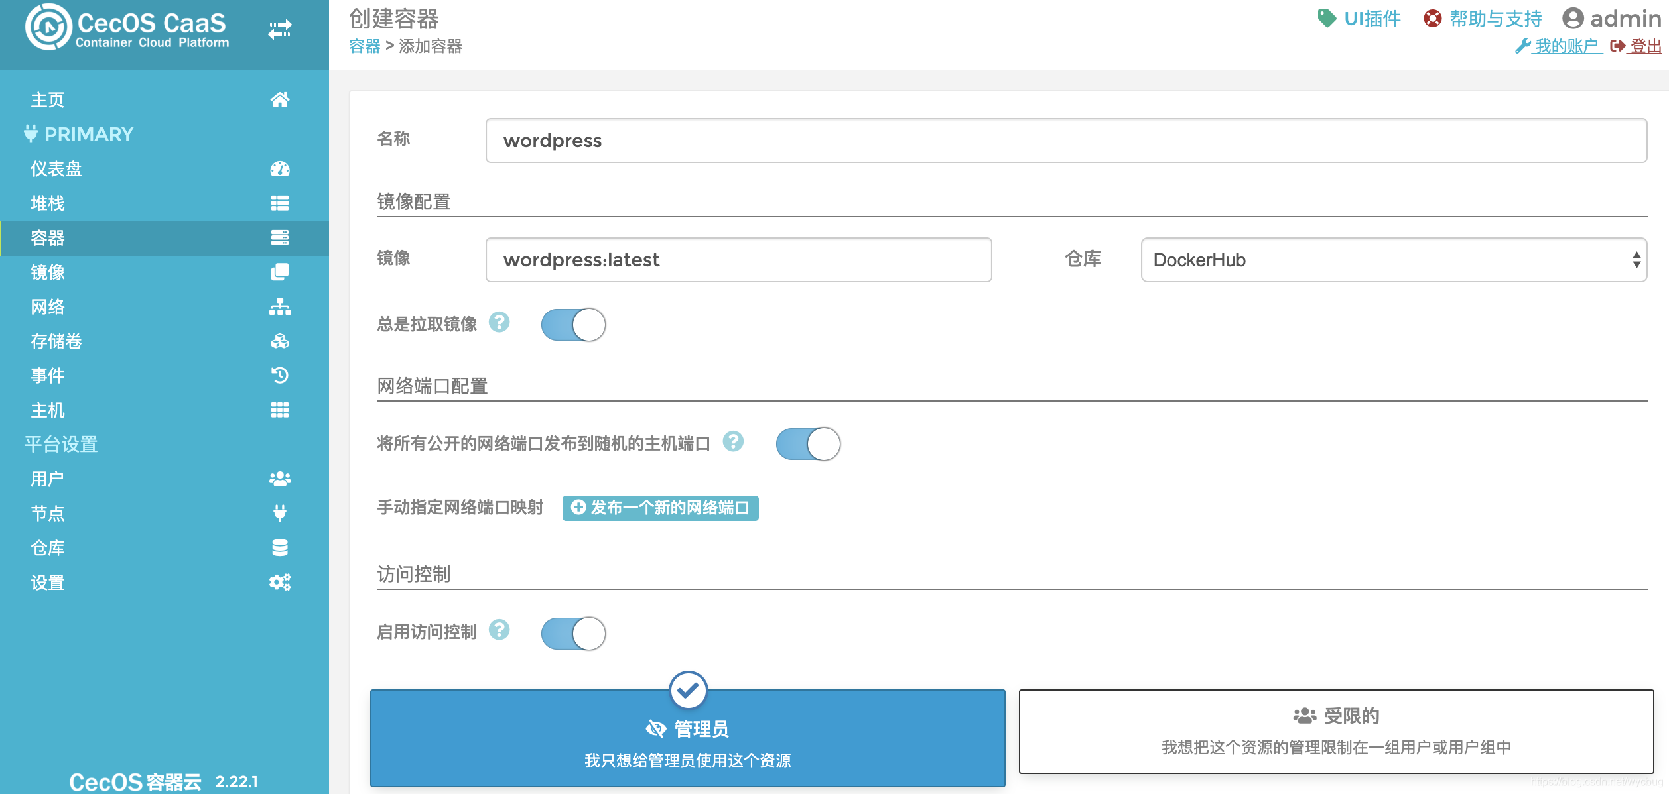This screenshot has height=794, width=1669.
Task: Open the 仓库 DockerHub dropdown
Action: pos(1394,260)
